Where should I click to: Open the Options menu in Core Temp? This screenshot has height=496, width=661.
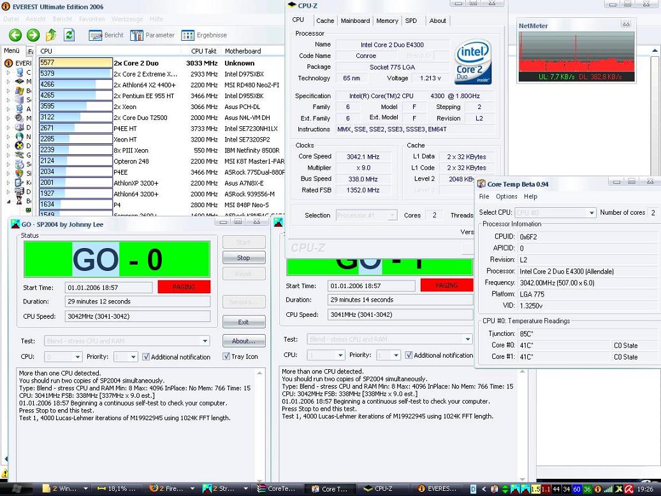pyautogui.click(x=506, y=196)
